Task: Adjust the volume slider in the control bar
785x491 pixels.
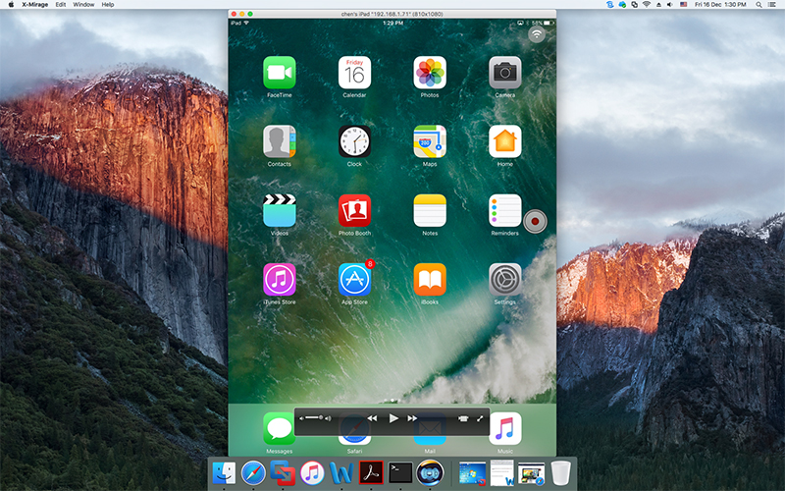Action: pyautogui.click(x=314, y=417)
